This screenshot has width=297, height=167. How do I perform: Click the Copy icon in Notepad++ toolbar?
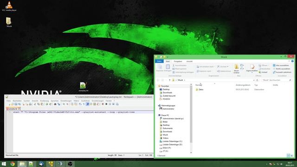39,104
